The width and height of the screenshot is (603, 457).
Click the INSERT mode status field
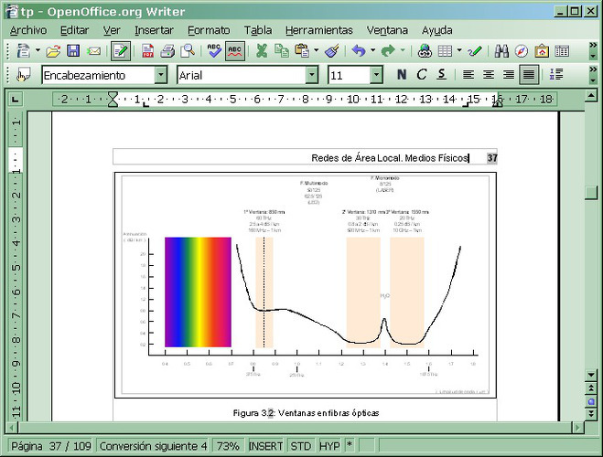(x=265, y=446)
